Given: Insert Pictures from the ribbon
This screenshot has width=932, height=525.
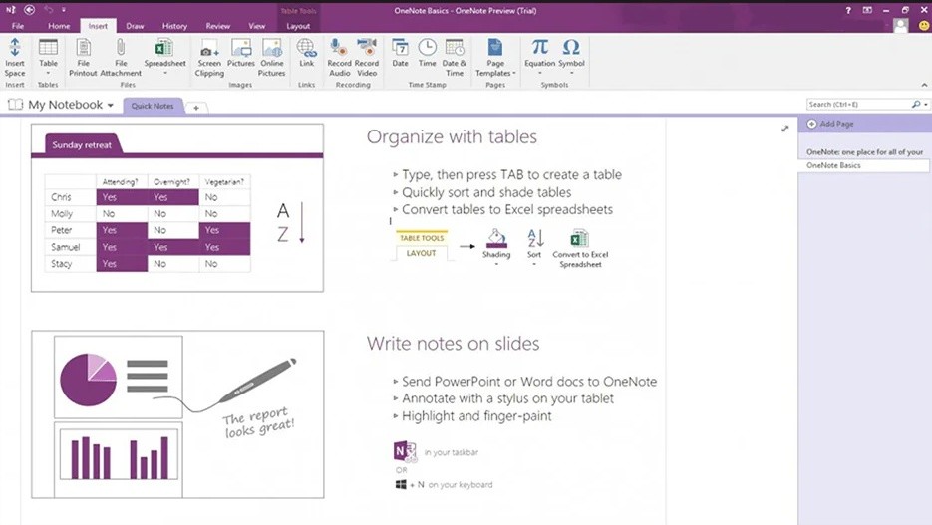Looking at the screenshot, I should [241, 52].
